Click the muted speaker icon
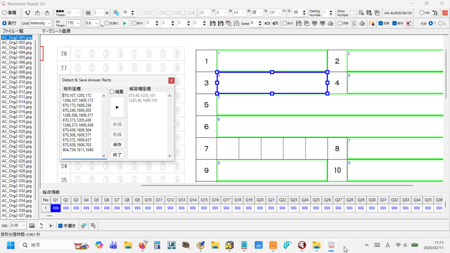Viewport: 450px width, 253px height. 276,23
